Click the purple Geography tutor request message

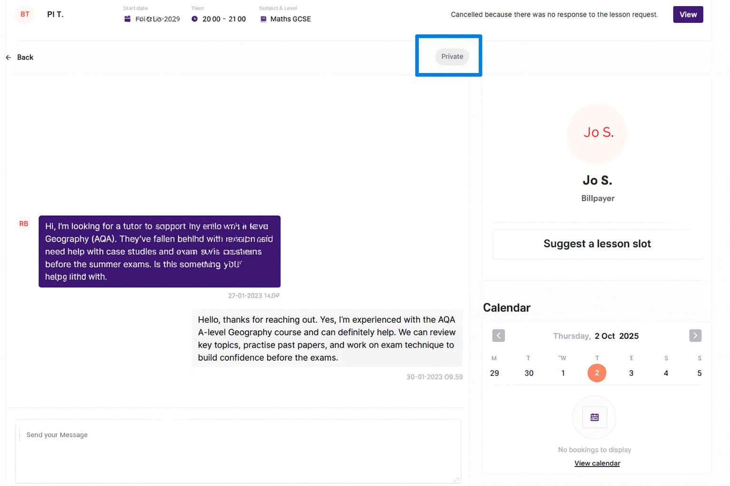159,252
